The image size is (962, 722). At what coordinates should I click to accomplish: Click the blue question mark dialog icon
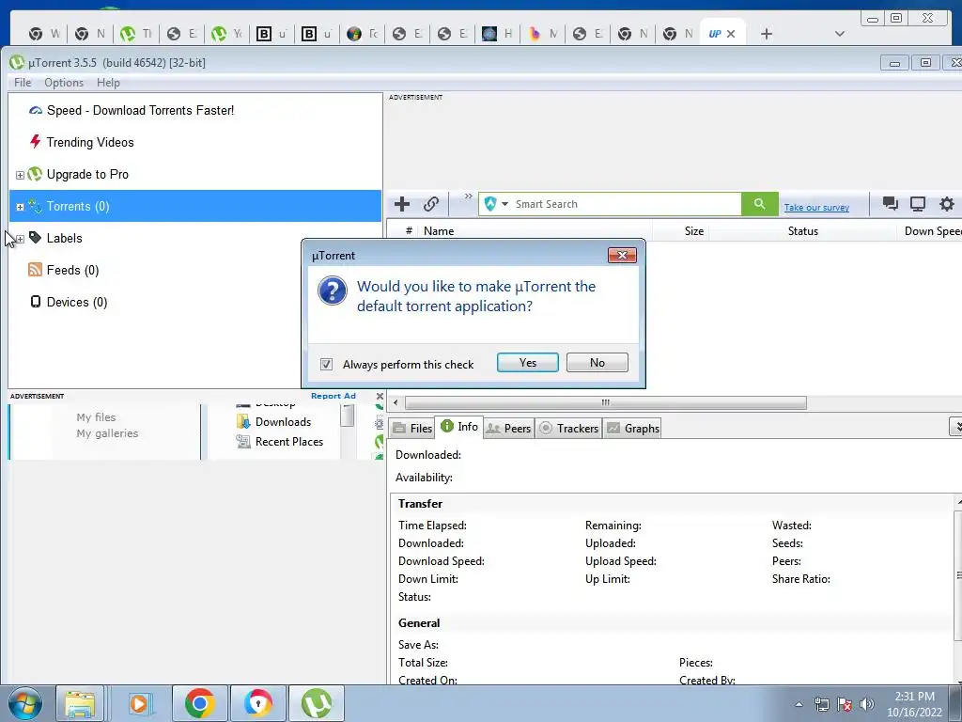pyautogui.click(x=333, y=290)
